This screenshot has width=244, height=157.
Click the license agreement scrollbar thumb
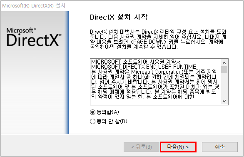point(224,70)
